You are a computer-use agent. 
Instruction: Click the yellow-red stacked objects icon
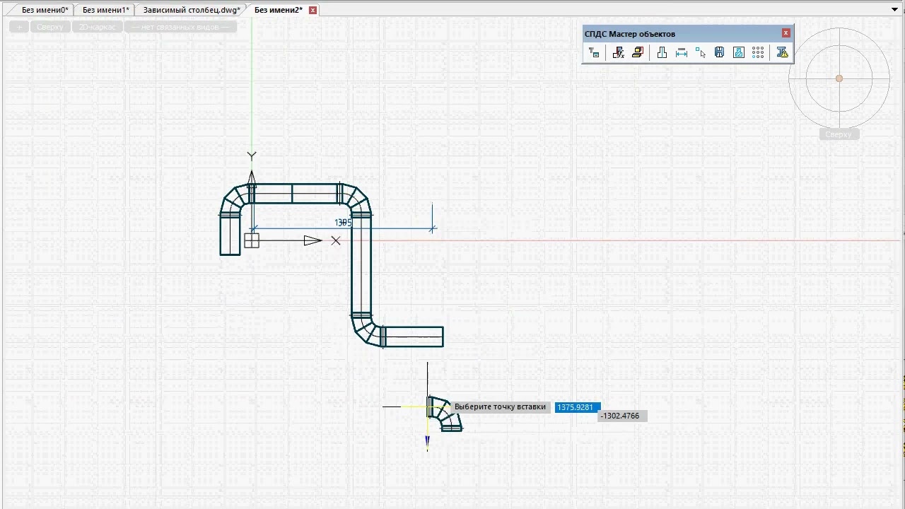pos(637,53)
